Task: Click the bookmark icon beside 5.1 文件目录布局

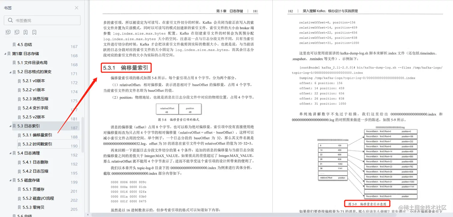Action: (14, 63)
